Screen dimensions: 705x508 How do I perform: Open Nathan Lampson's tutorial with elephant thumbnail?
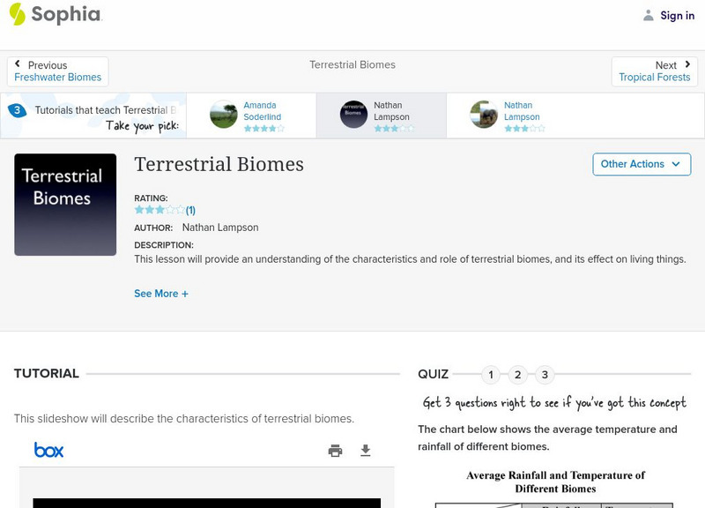[x=511, y=116]
